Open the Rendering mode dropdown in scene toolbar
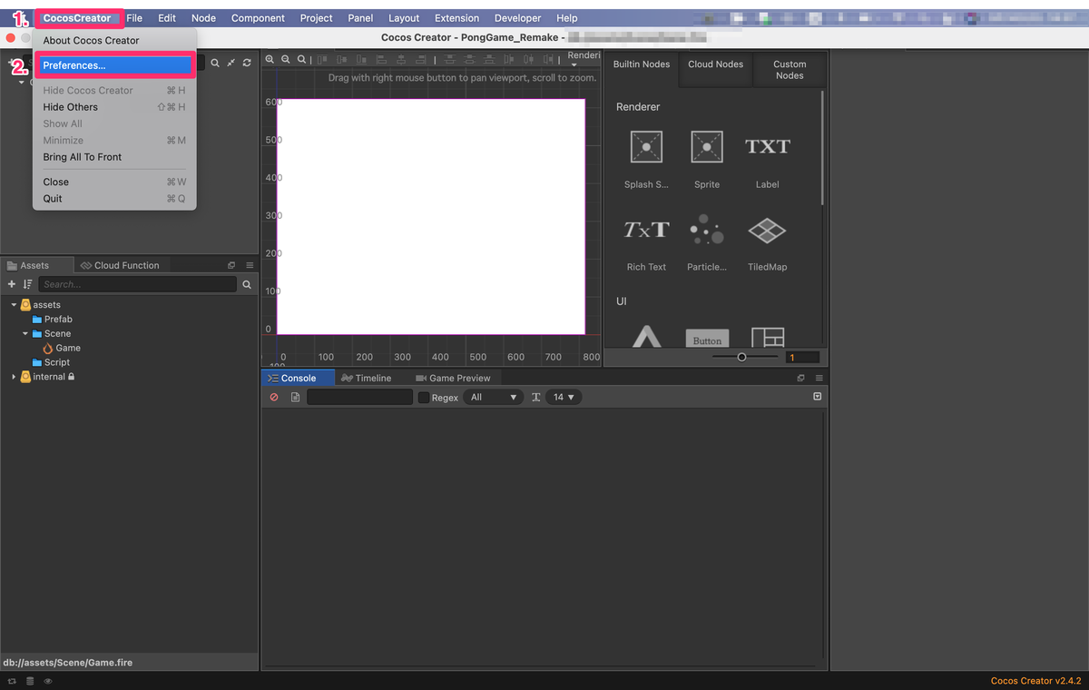This screenshot has width=1089, height=690. click(583, 59)
